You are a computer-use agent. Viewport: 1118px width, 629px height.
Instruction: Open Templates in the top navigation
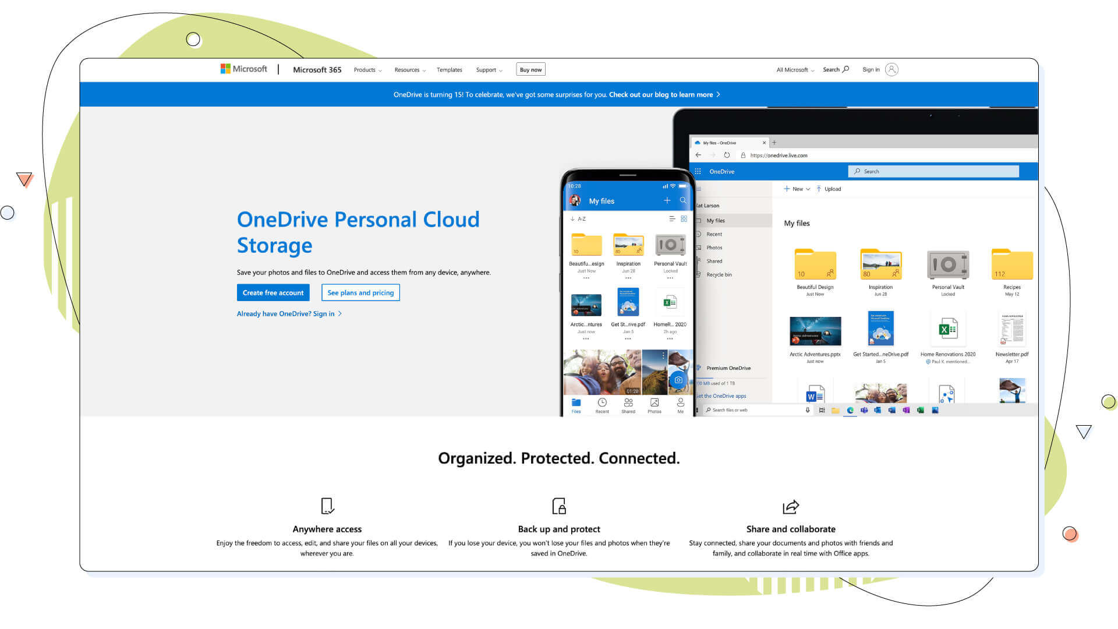coord(449,70)
